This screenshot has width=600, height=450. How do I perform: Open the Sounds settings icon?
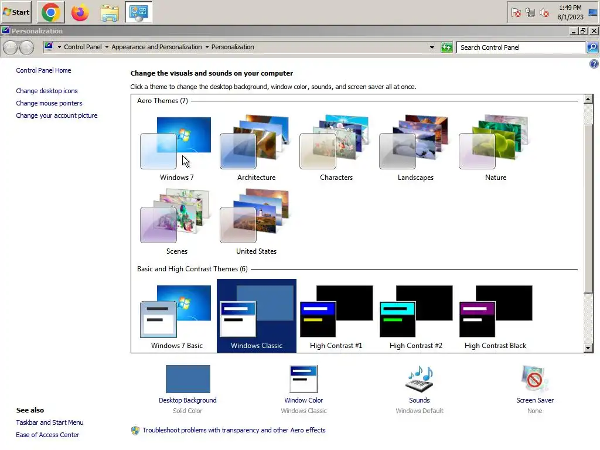point(420,379)
